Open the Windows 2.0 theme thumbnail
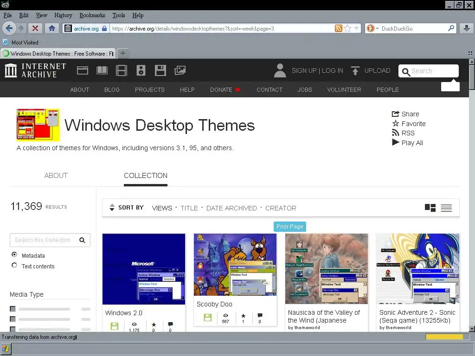This screenshot has width=475, height=356. pyautogui.click(x=144, y=269)
